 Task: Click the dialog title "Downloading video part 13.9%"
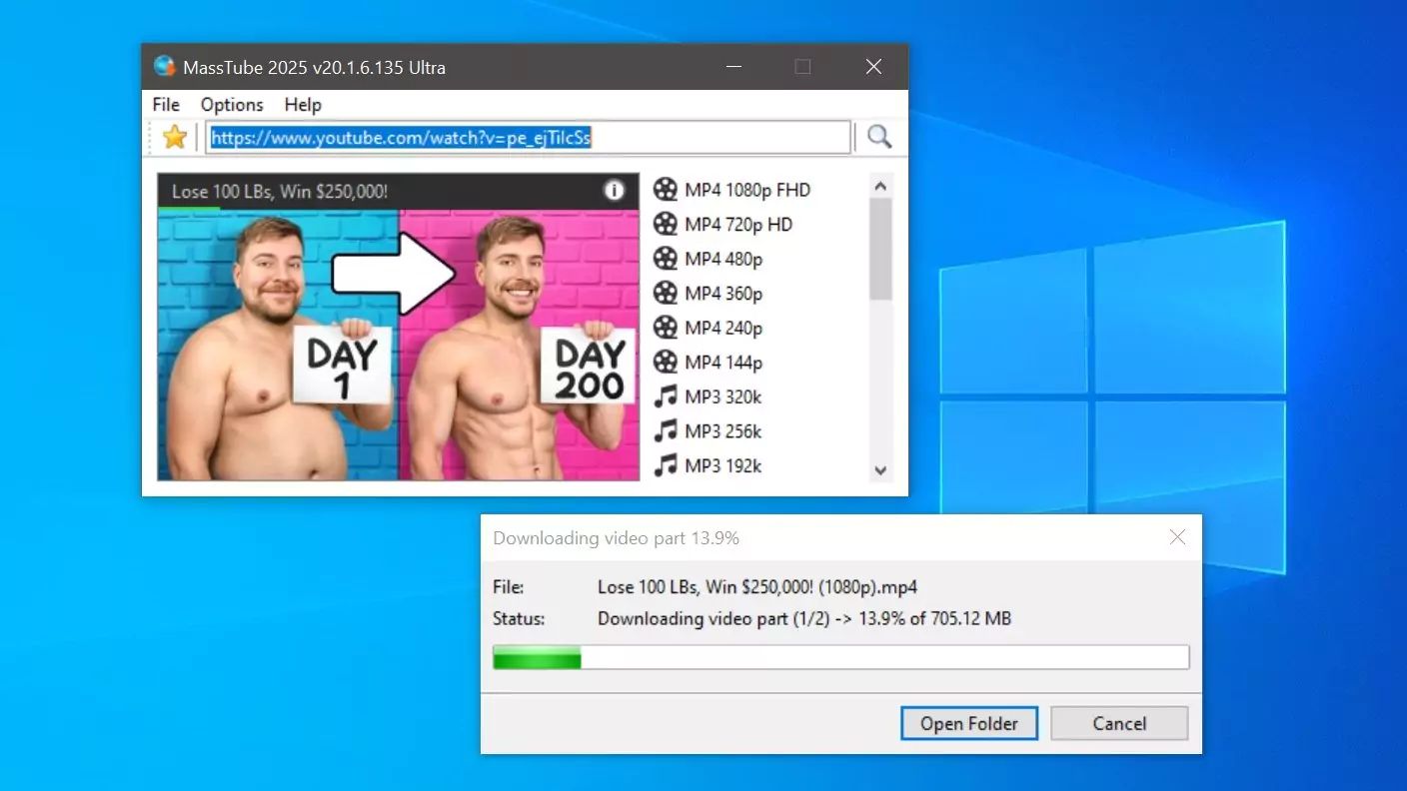coord(617,538)
